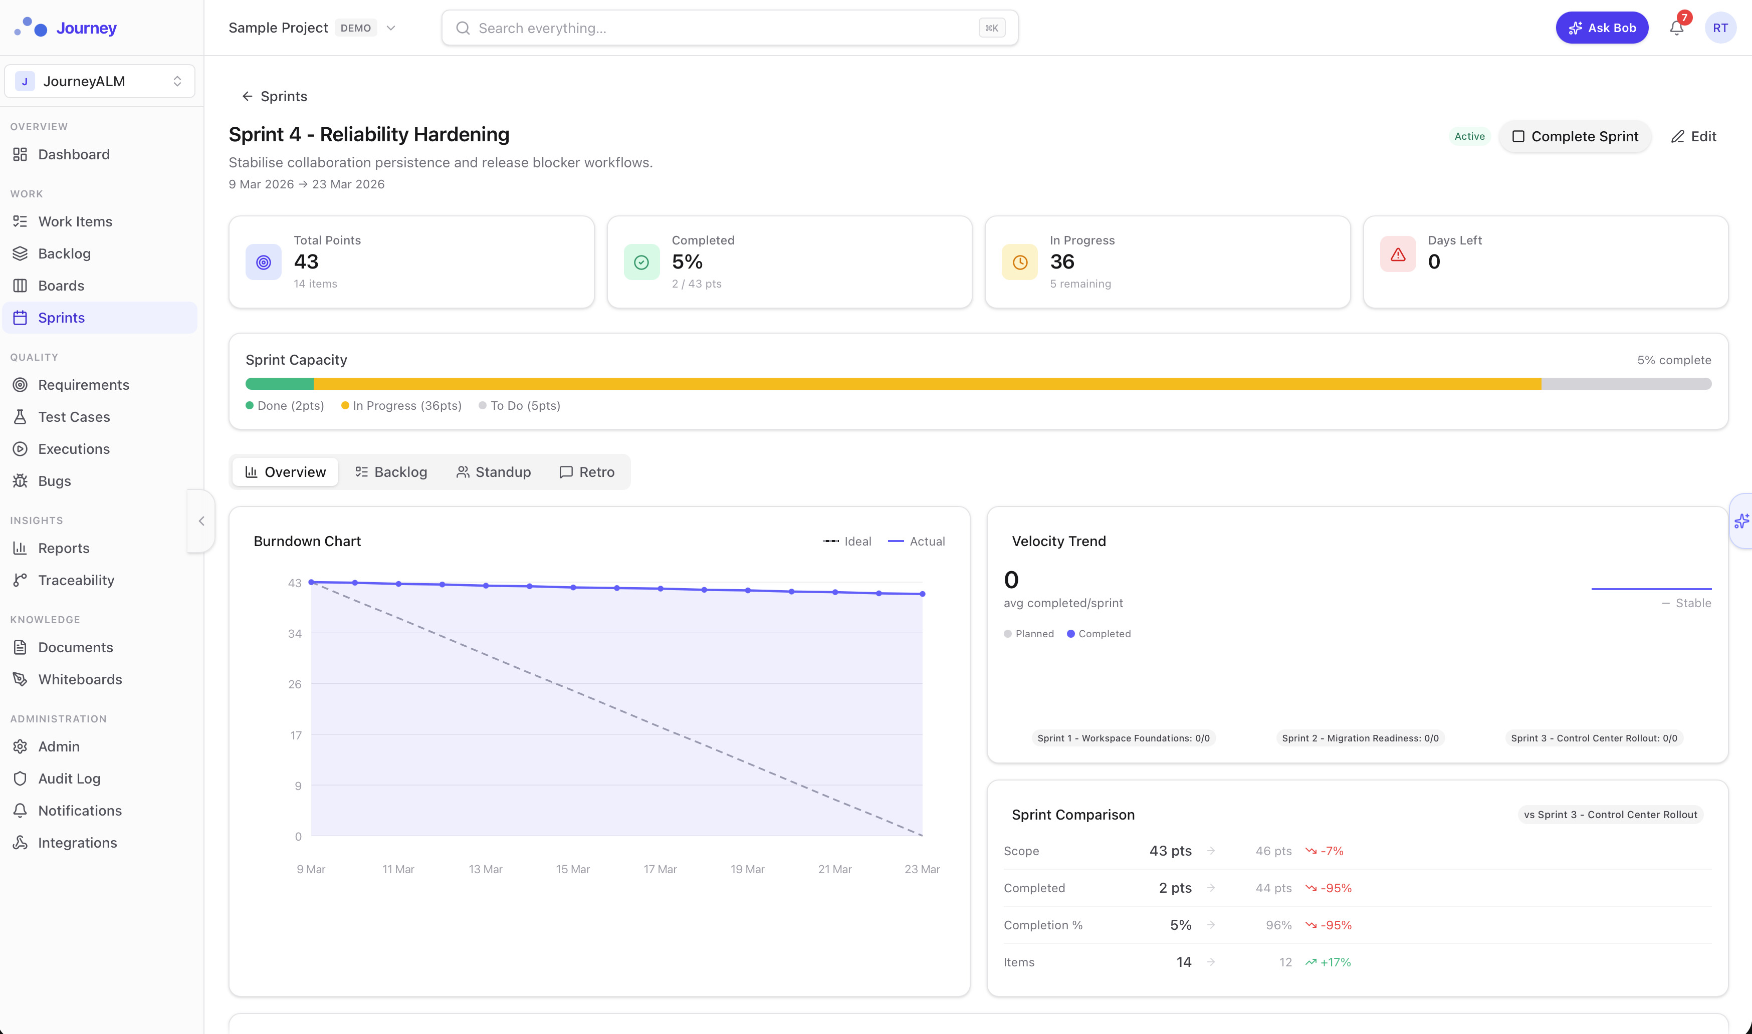Check the Complete Sprint checkbox
This screenshot has height=1034, width=1752.
tap(1520, 137)
